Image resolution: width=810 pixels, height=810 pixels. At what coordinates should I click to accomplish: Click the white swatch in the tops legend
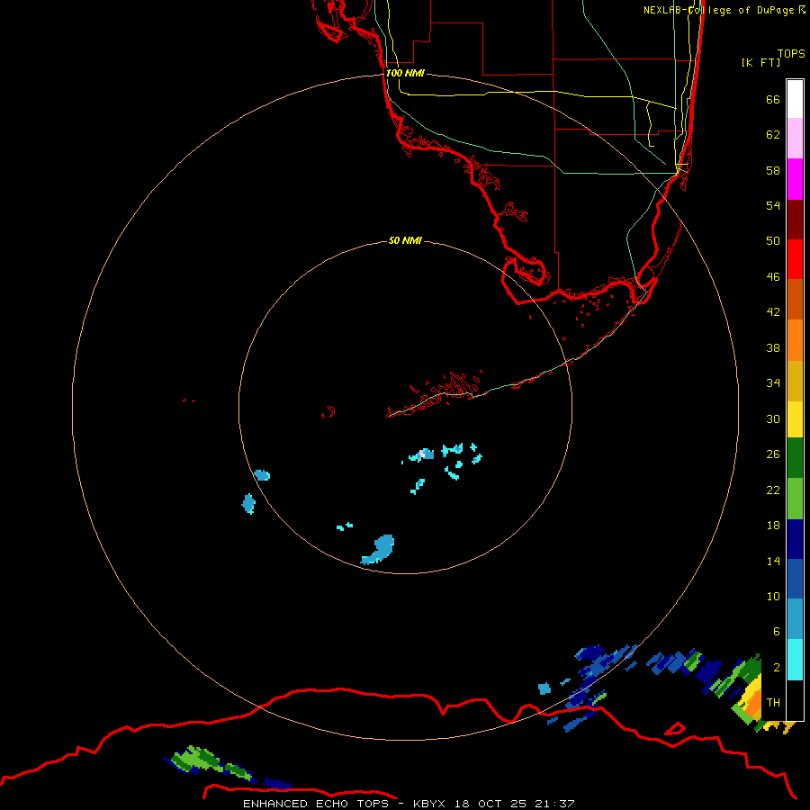point(795,99)
